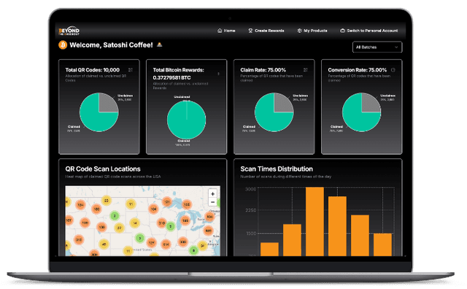Click 'Claimed' label in Conversion Rate card

336,127
